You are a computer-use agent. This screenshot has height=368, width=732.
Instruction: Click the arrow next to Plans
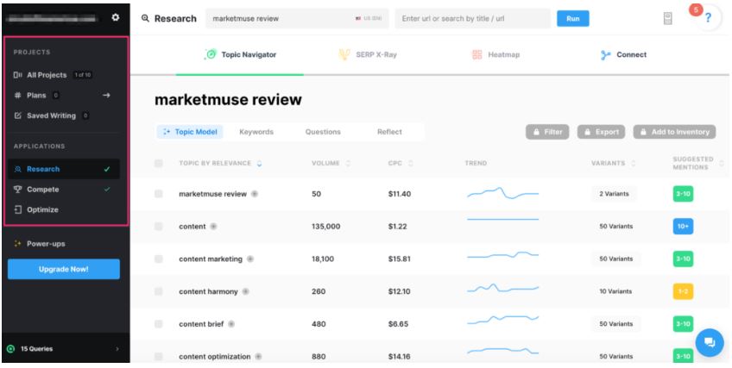point(106,95)
